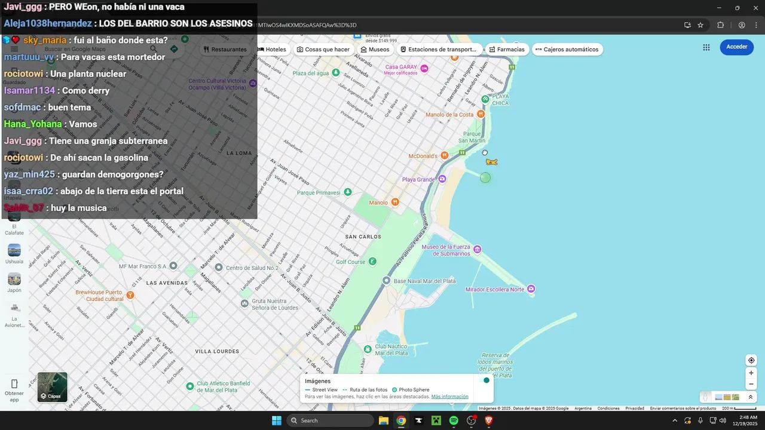Select the Gruta Nuestra Señora de Lourdes pin
The height and width of the screenshot is (430, 765).
click(x=244, y=303)
